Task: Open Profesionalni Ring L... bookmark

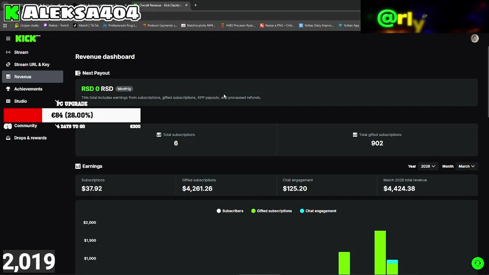Action: pos(120,26)
